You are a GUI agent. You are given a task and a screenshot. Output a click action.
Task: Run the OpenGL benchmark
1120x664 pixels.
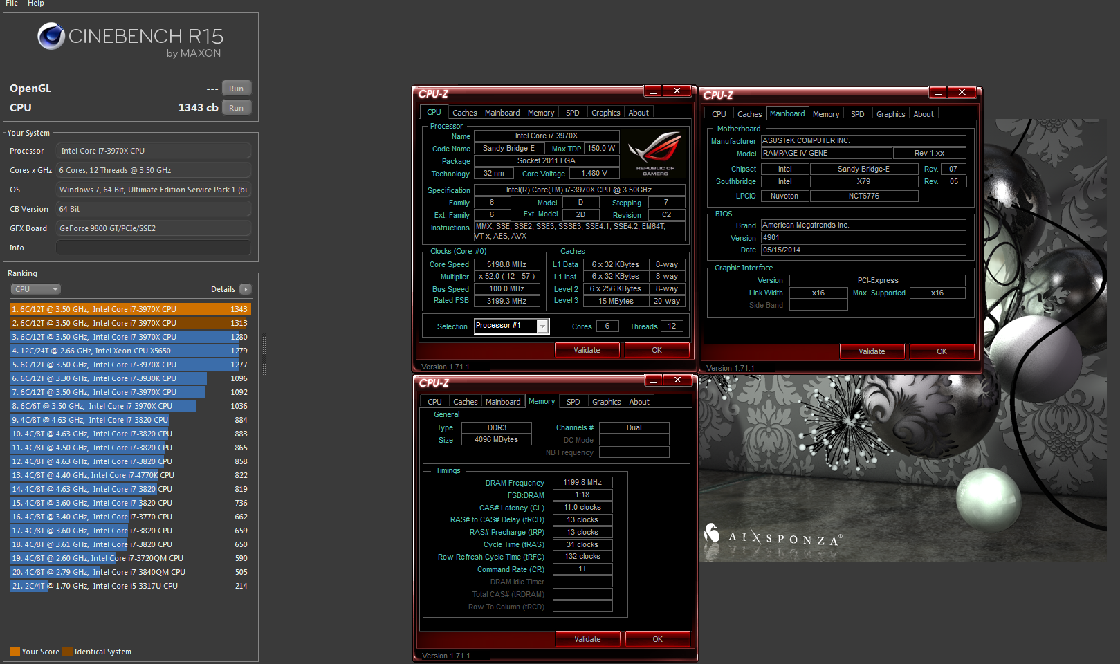tap(237, 89)
